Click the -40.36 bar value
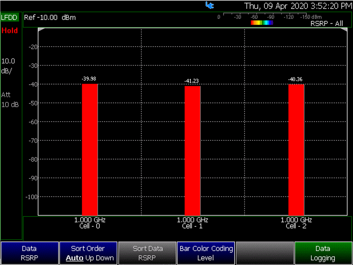 (295, 79)
